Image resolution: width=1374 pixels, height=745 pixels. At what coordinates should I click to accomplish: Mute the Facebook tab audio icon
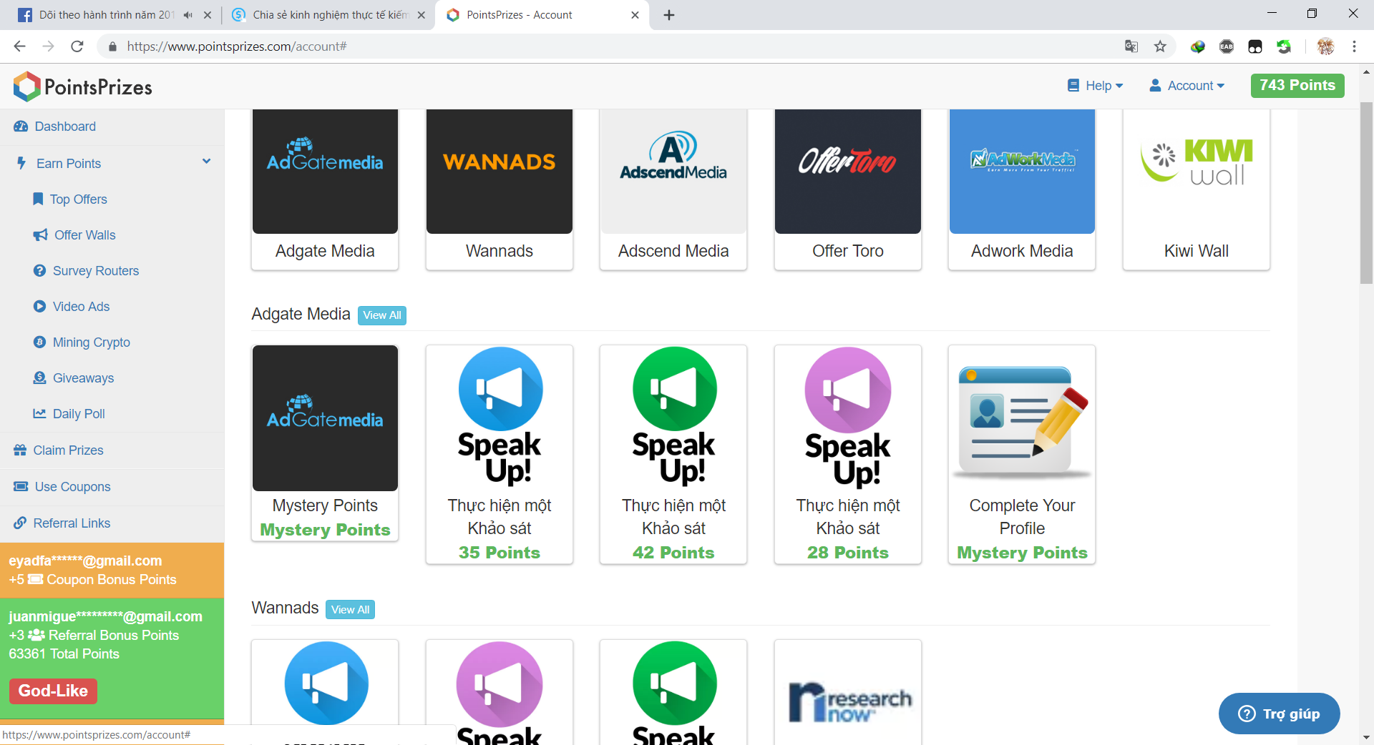[x=187, y=15]
